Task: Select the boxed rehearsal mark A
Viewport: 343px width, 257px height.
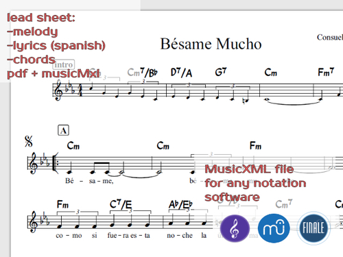Action: click(63, 130)
